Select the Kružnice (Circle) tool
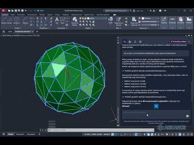The width and height of the screenshot is (194, 145). point(17,21)
